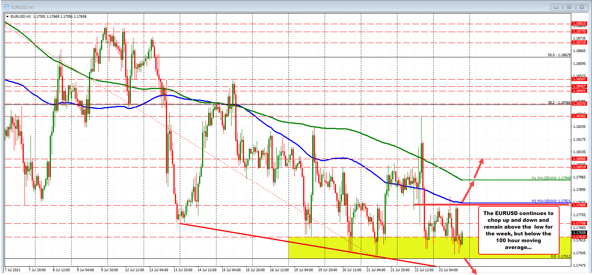Screen dimensions: 592x275
Task: Select the 50.0 - 1.18629 Fibonacci label
Action: (559, 55)
